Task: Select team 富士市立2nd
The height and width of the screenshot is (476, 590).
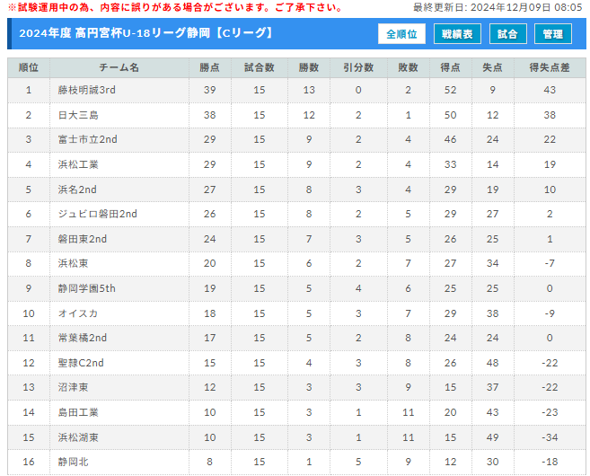Action: point(87,139)
